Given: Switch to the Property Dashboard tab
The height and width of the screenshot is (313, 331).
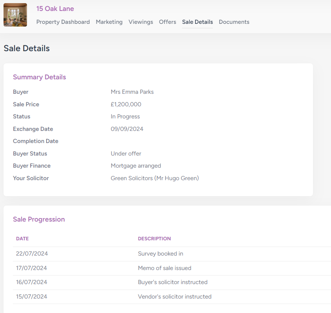Looking at the screenshot, I should pyautogui.click(x=63, y=22).
